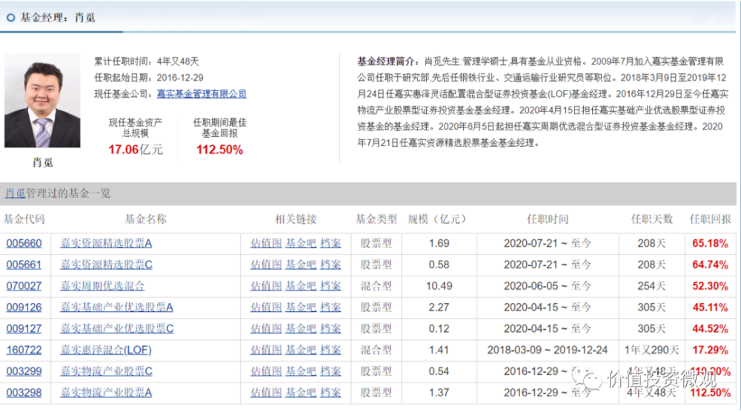Open 基金吧 link for fund 160722

tap(301, 350)
